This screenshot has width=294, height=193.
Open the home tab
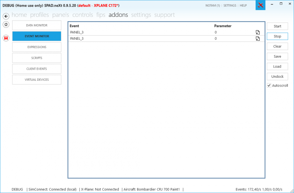[19, 15]
